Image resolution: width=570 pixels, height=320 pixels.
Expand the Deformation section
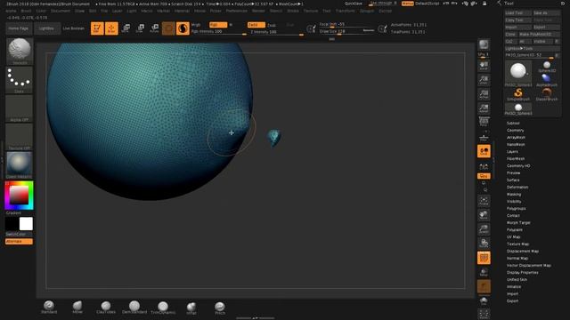517,188
